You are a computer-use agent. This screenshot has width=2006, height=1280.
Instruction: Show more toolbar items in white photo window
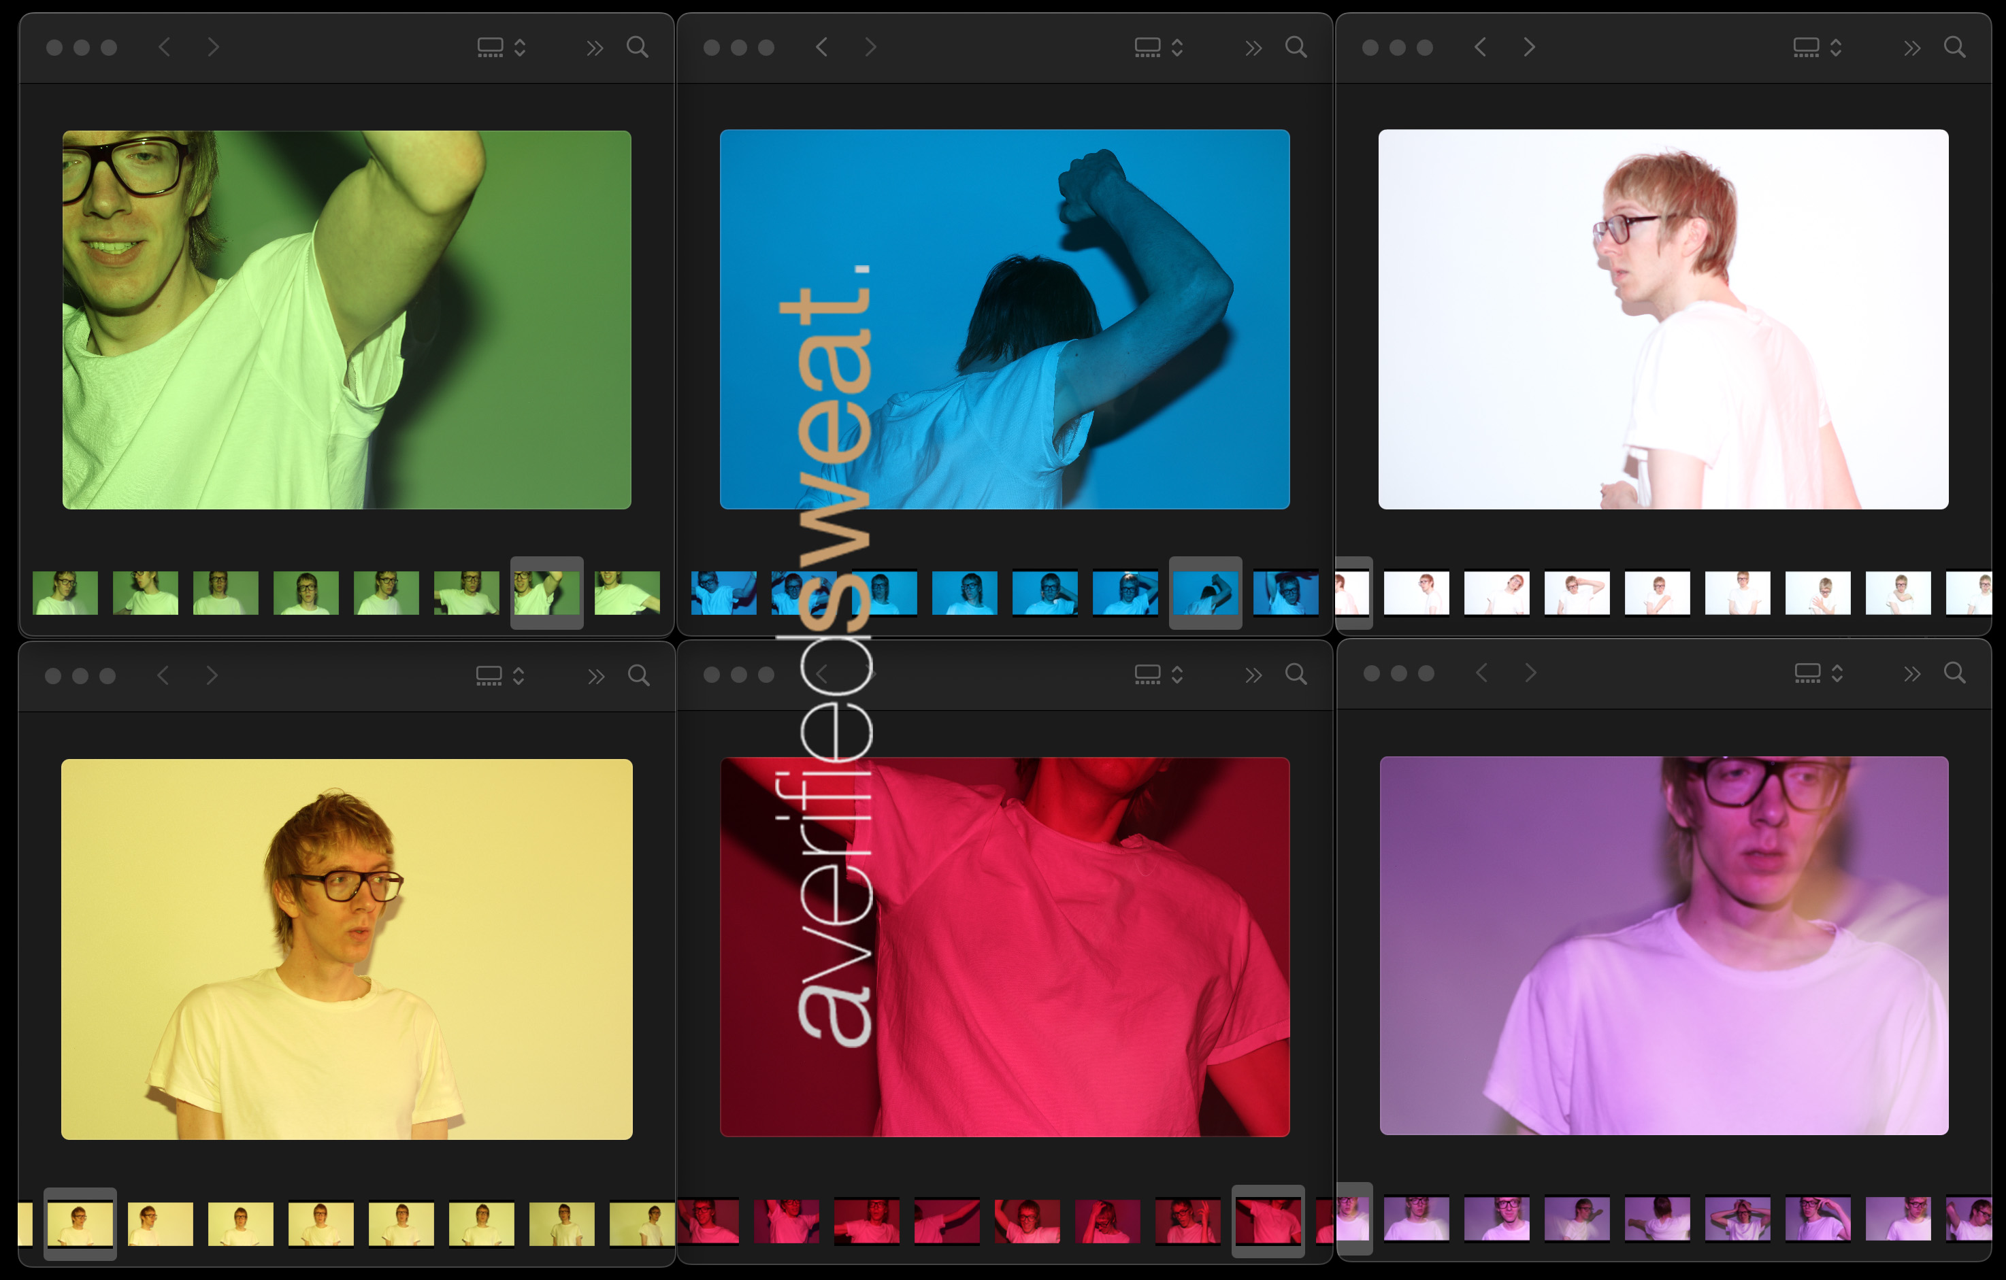[1912, 48]
